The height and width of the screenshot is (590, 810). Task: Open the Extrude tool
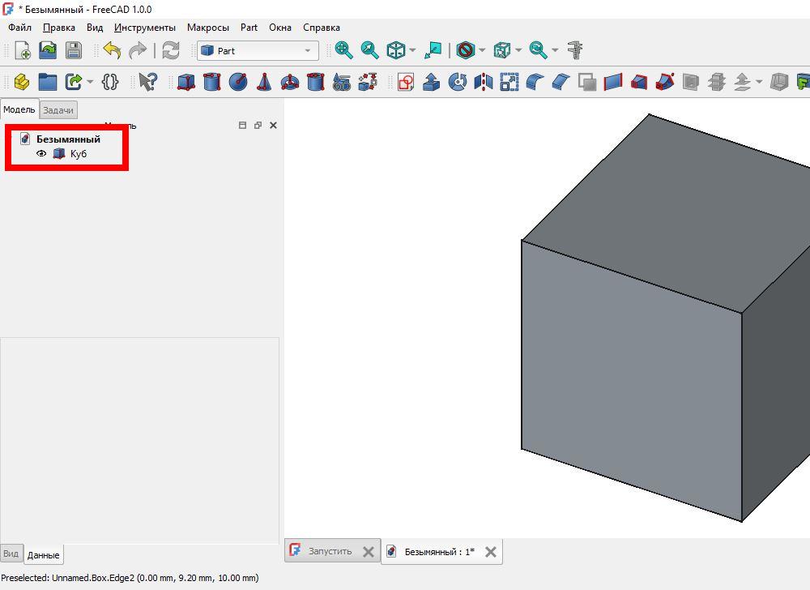coord(431,82)
